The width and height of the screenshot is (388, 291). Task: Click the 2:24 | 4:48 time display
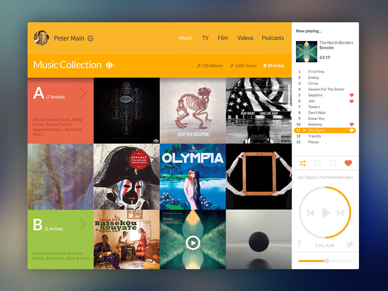(324, 246)
